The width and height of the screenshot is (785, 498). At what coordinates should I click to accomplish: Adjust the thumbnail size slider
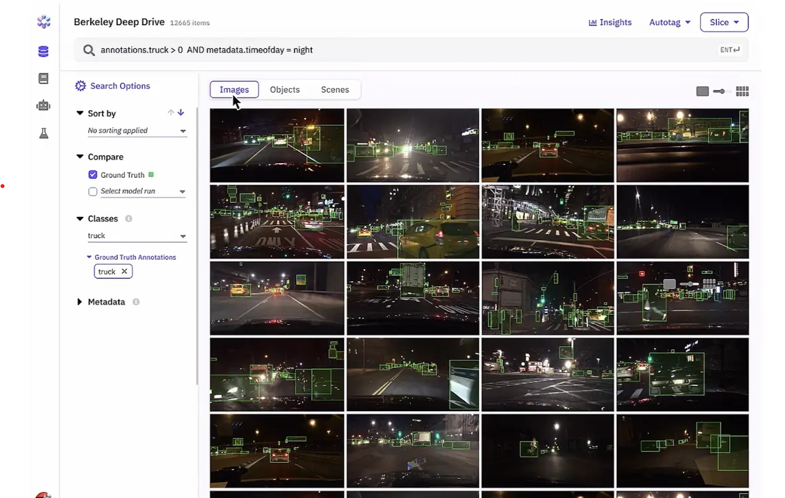719,91
